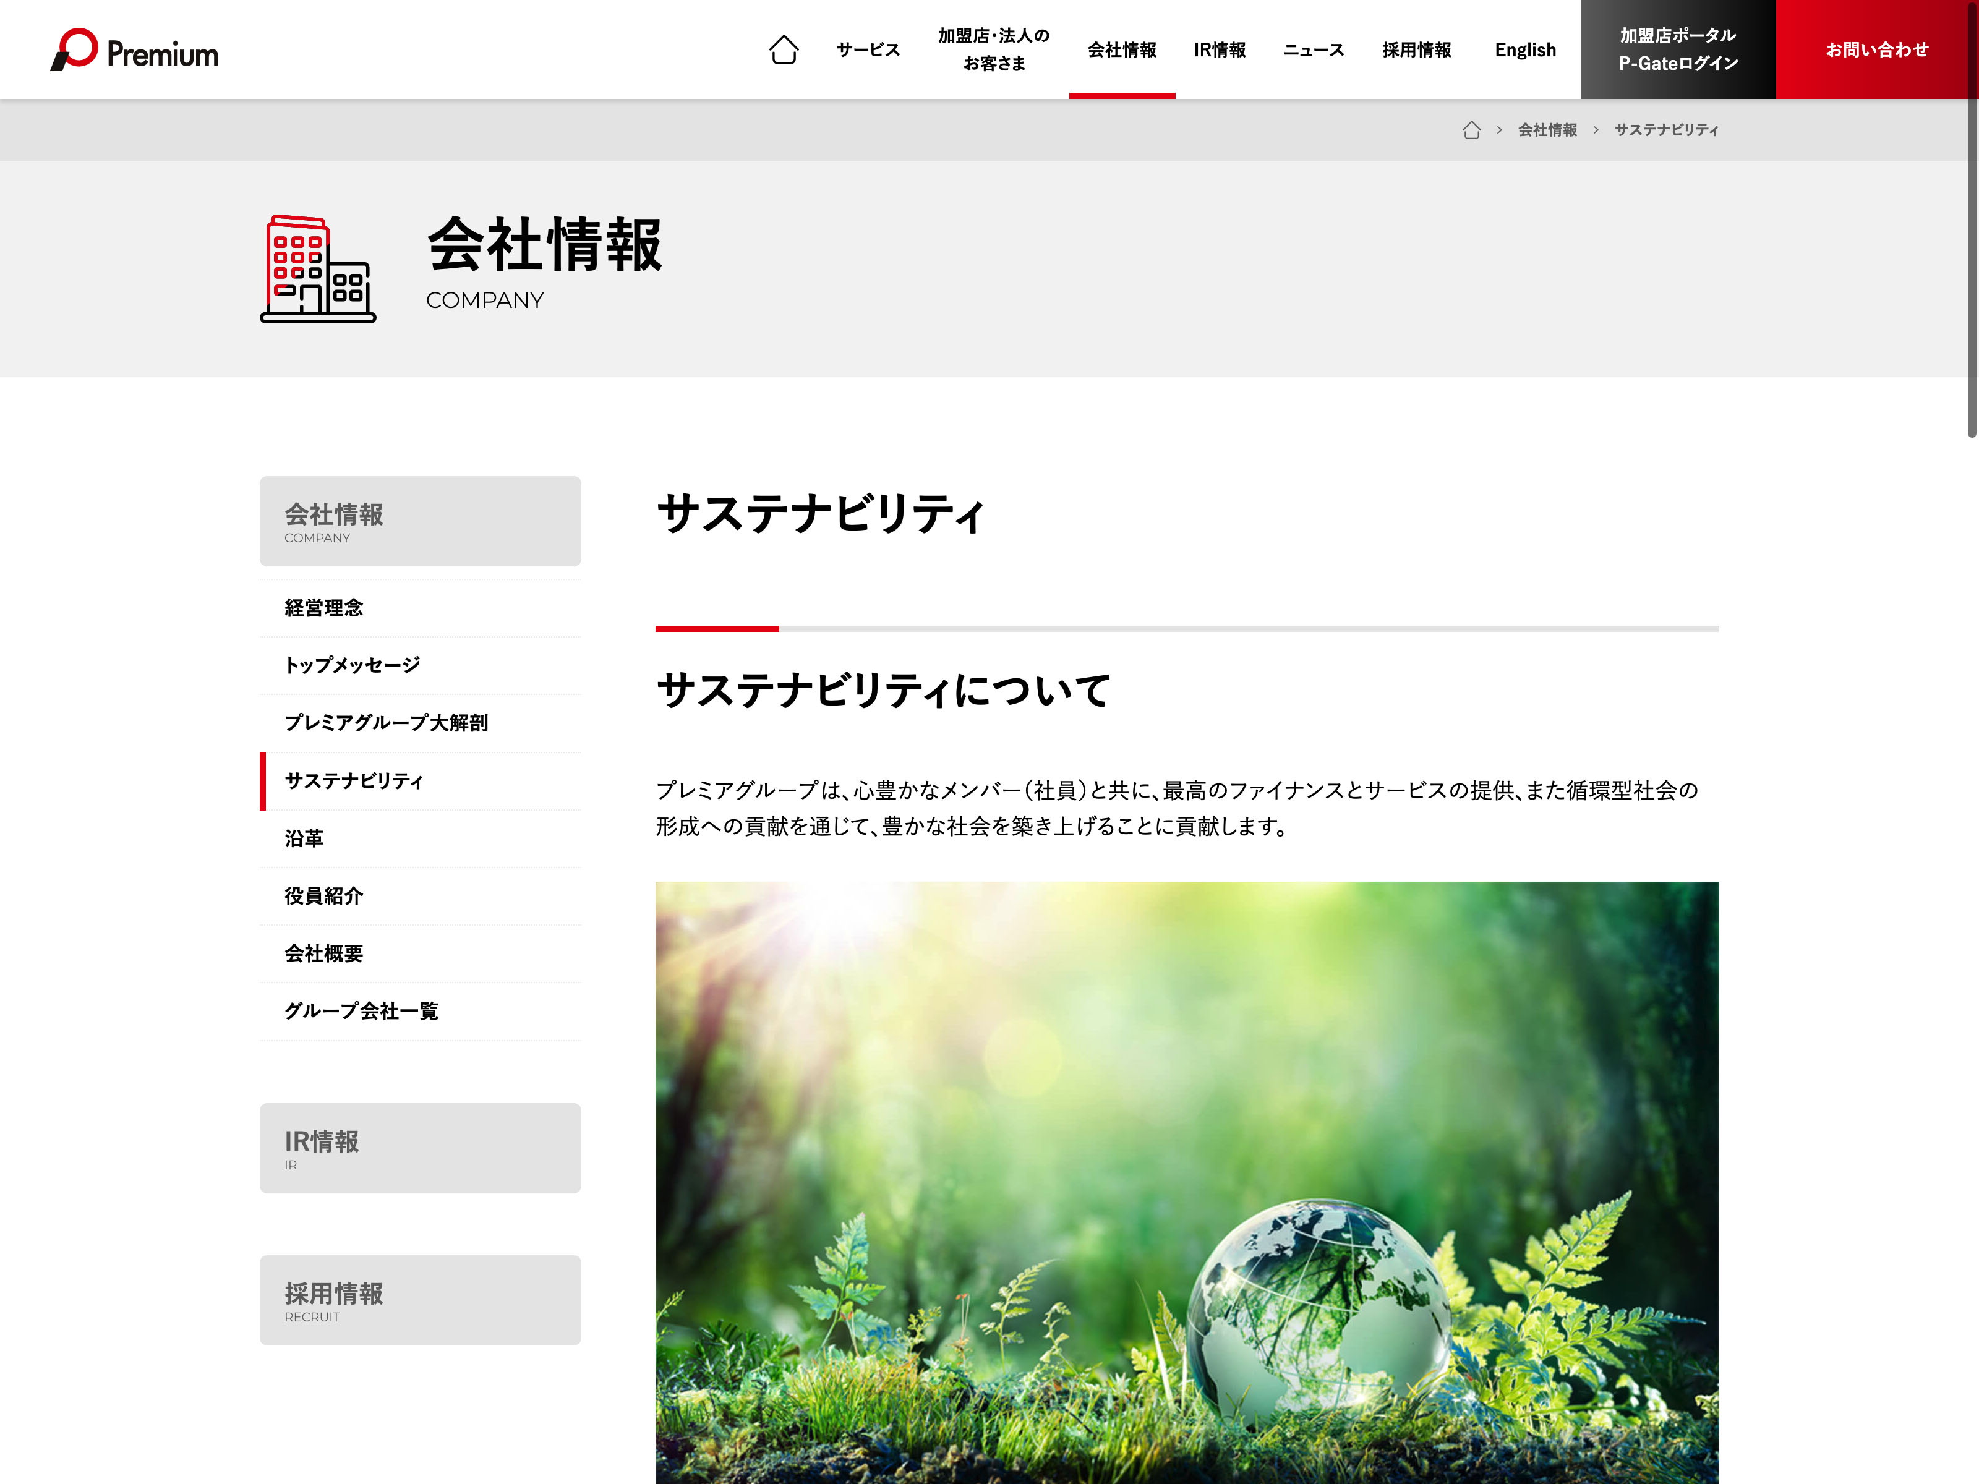Open グループ会社一覧 in the sidebar
The height and width of the screenshot is (1484, 1979).
361,1012
